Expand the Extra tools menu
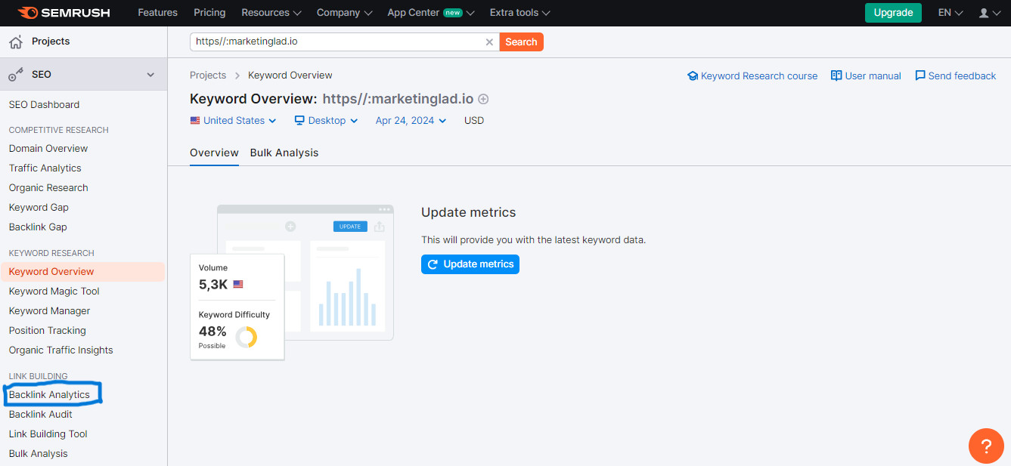This screenshot has height=466, width=1011. click(520, 13)
